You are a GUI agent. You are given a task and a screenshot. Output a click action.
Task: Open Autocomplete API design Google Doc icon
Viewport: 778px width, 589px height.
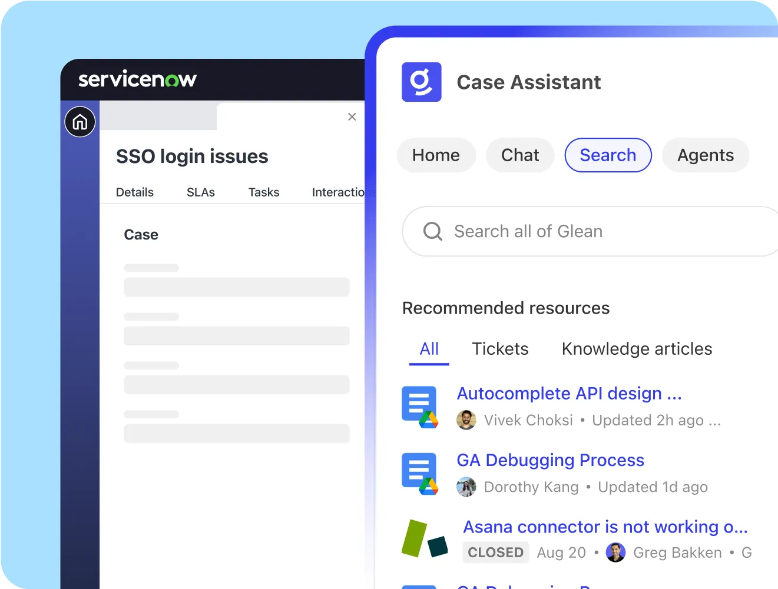pos(420,407)
